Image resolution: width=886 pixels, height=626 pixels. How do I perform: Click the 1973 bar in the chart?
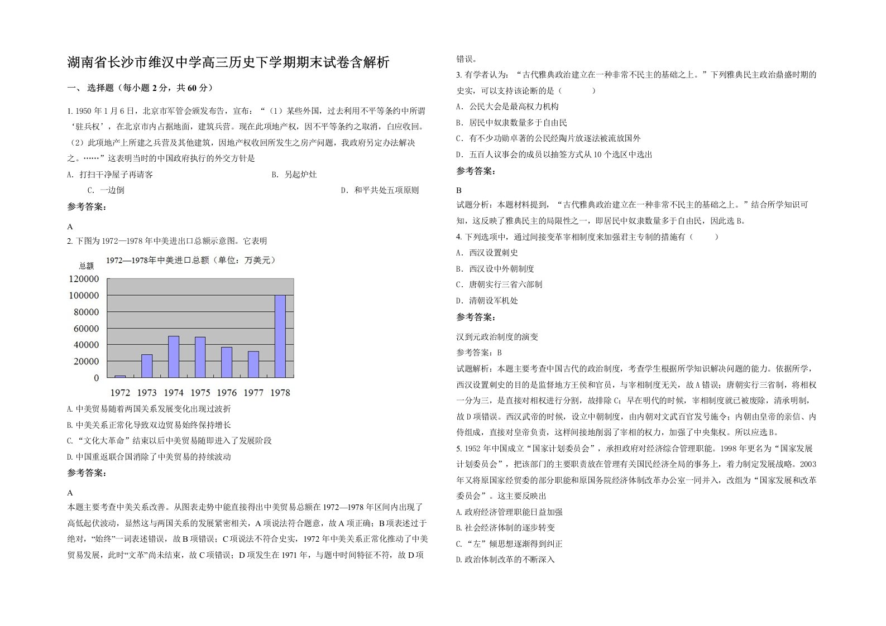coord(147,366)
